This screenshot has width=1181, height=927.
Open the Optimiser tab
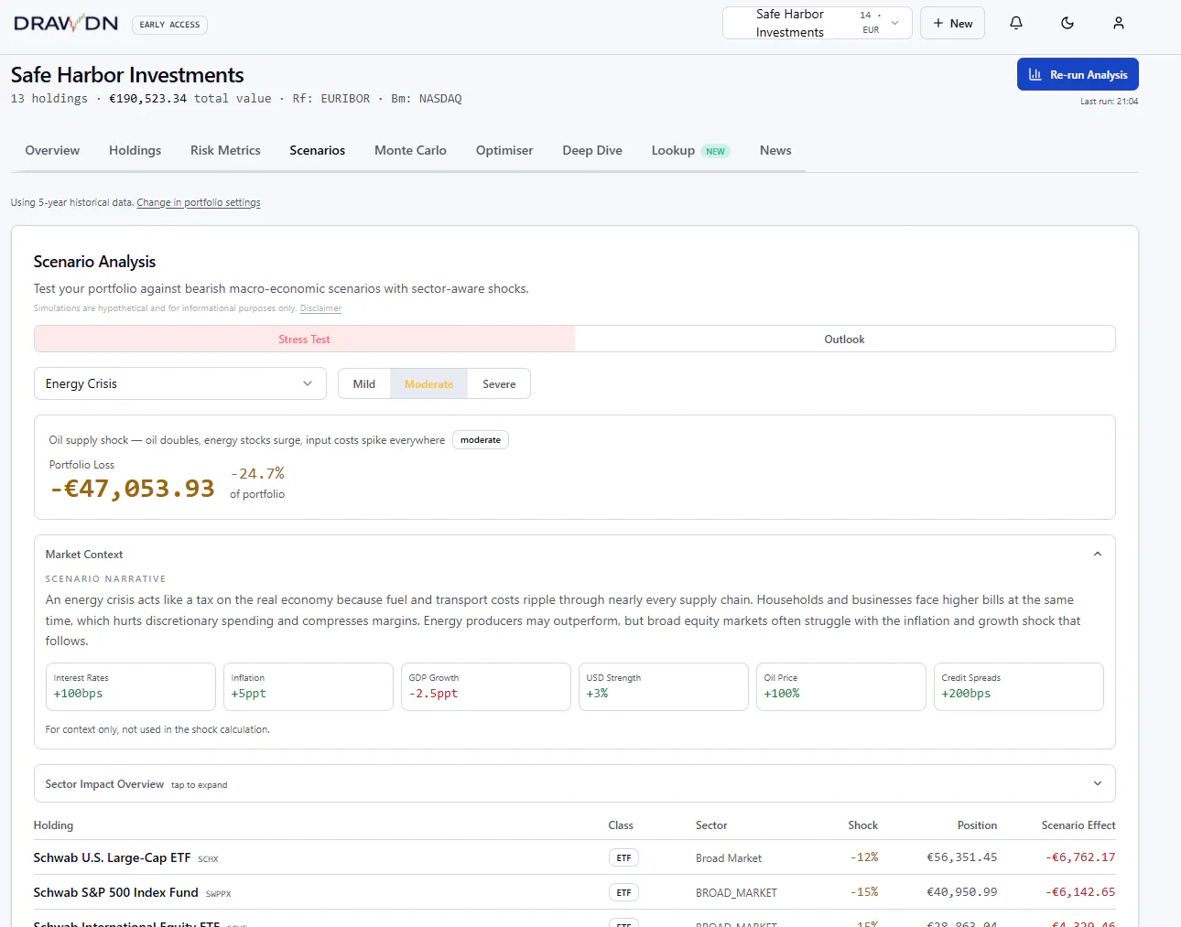click(504, 150)
